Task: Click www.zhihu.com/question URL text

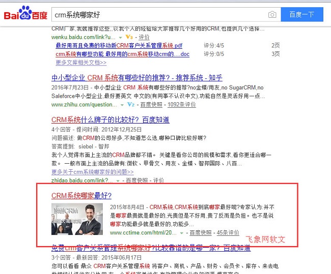Action: point(84,105)
